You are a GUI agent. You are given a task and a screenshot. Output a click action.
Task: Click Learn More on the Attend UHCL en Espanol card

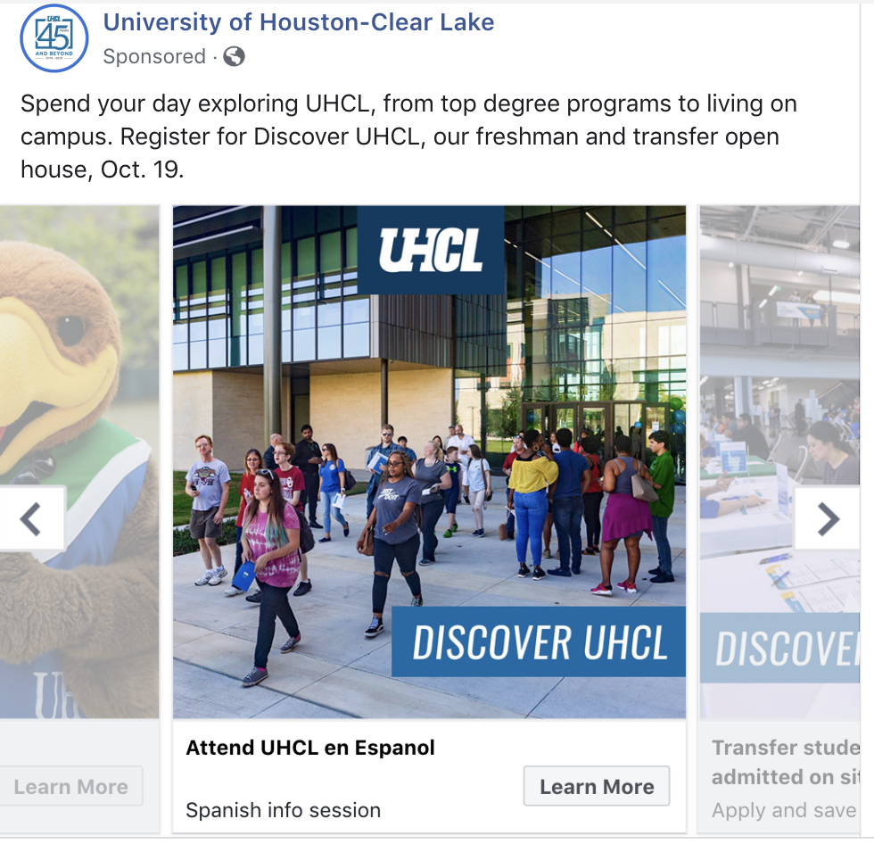pyautogui.click(x=597, y=786)
